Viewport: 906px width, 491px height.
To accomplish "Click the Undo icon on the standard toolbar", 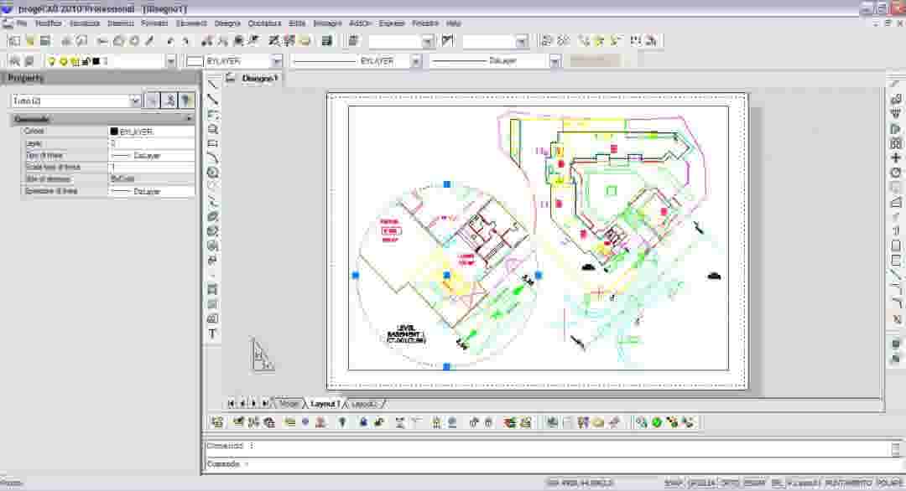I will (x=170, y=39).
